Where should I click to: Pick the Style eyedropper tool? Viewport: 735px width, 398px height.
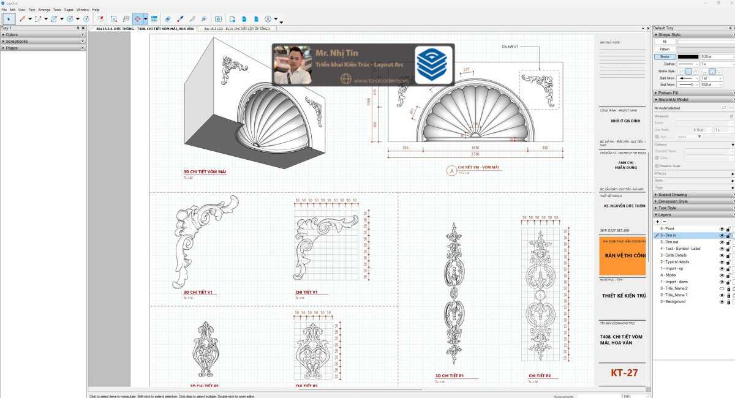pos(179,19)
